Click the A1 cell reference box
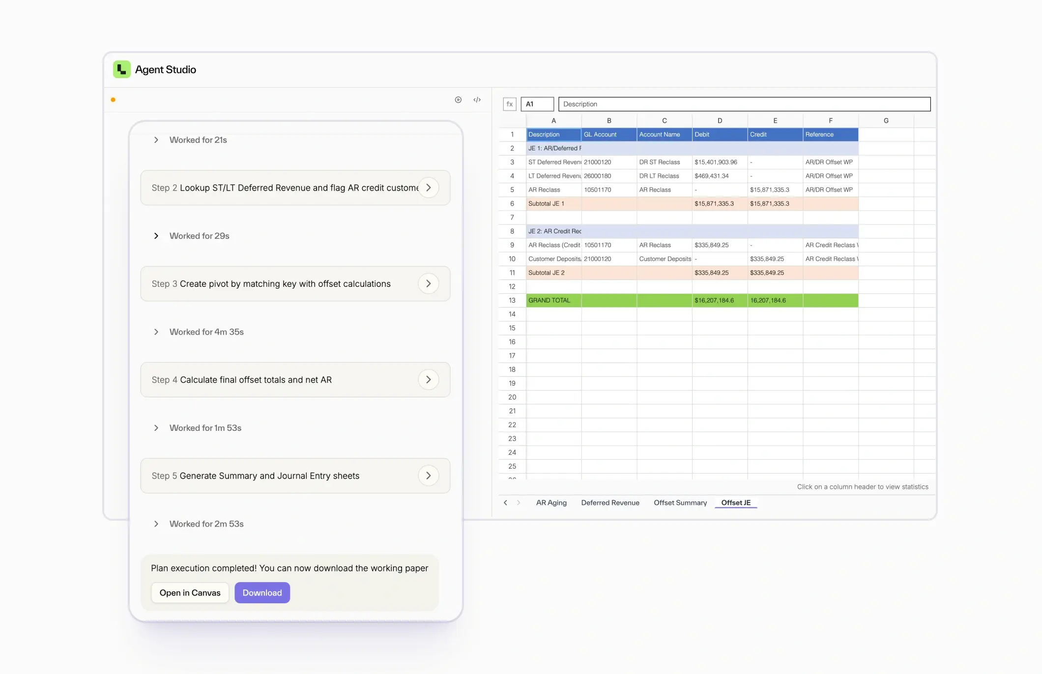1042x674 pixels. coord(537,104)
